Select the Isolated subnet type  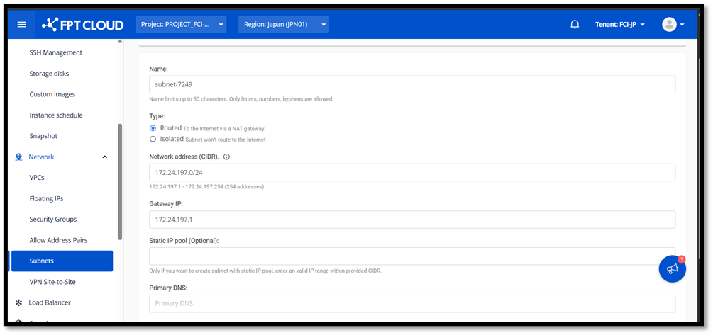coord(153,140)
